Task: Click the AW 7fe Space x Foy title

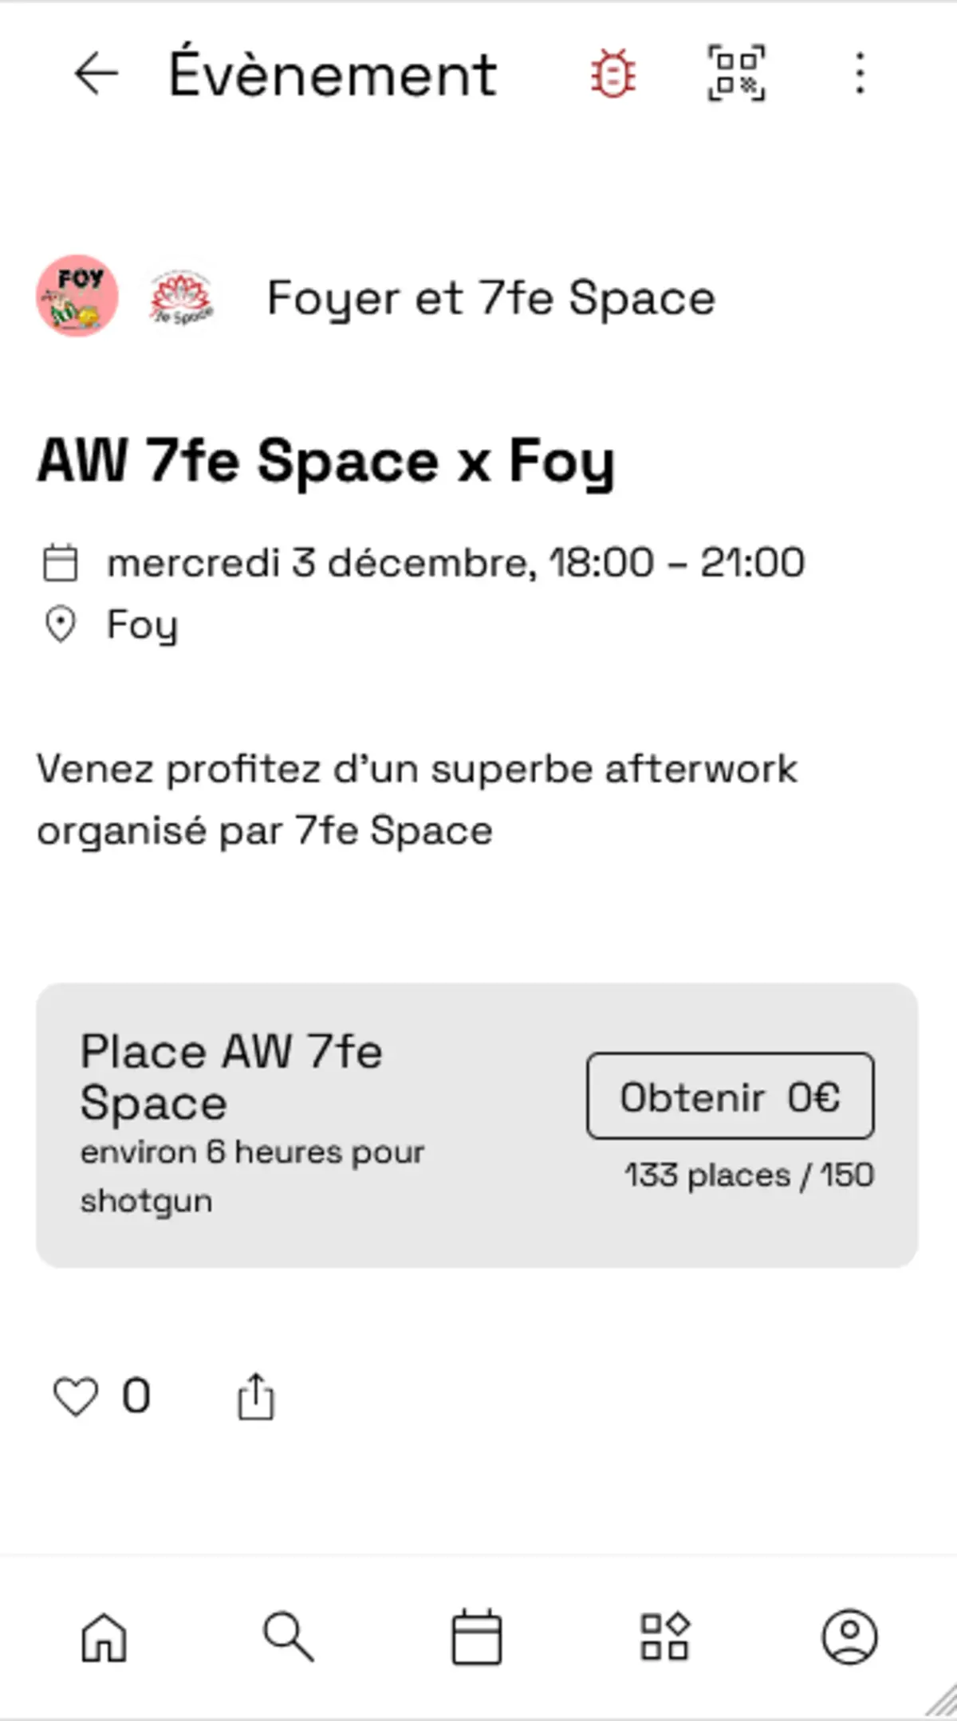Action: point(325,462)
